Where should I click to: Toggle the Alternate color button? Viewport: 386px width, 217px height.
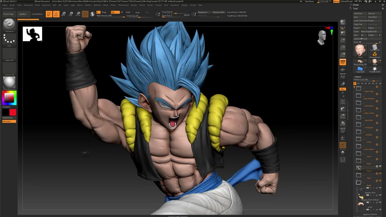coord(9,121)
